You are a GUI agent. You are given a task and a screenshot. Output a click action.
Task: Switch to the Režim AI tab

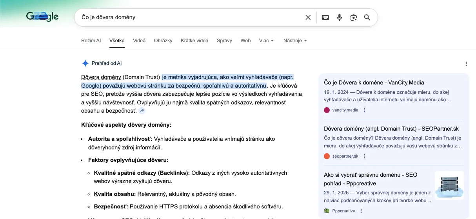pos(91,41)
